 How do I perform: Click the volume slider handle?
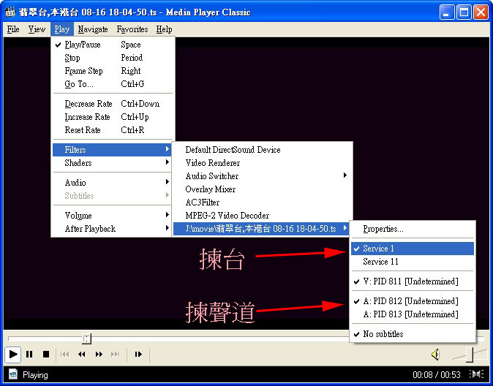click(469, 355)
